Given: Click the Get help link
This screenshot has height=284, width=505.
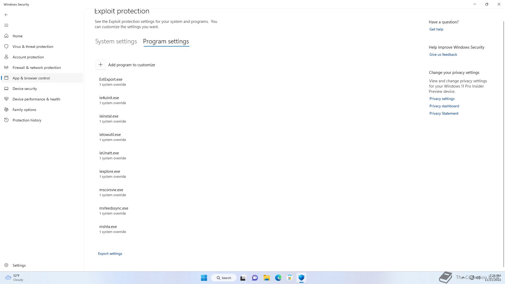Looking at the screenshot, I should pos(436,29).
